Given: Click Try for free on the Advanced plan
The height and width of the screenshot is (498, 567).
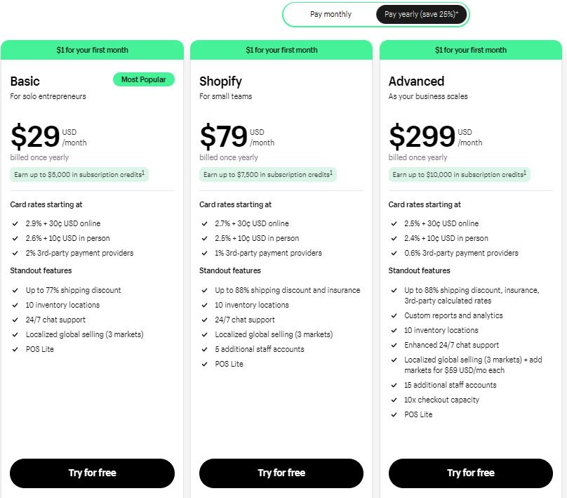Looking at the screenshot, I should click(x=471, y=473).
